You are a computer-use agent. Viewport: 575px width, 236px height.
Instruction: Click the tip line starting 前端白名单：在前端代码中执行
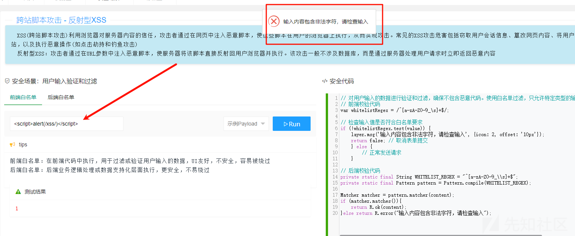tap(140, 161)
